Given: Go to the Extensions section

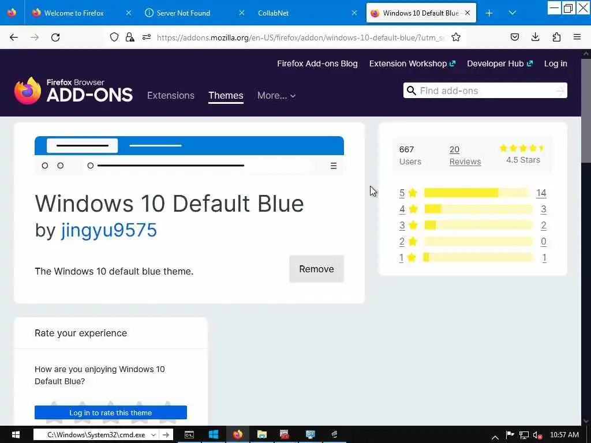Looking at the screenshot, I should pos(171,95).
